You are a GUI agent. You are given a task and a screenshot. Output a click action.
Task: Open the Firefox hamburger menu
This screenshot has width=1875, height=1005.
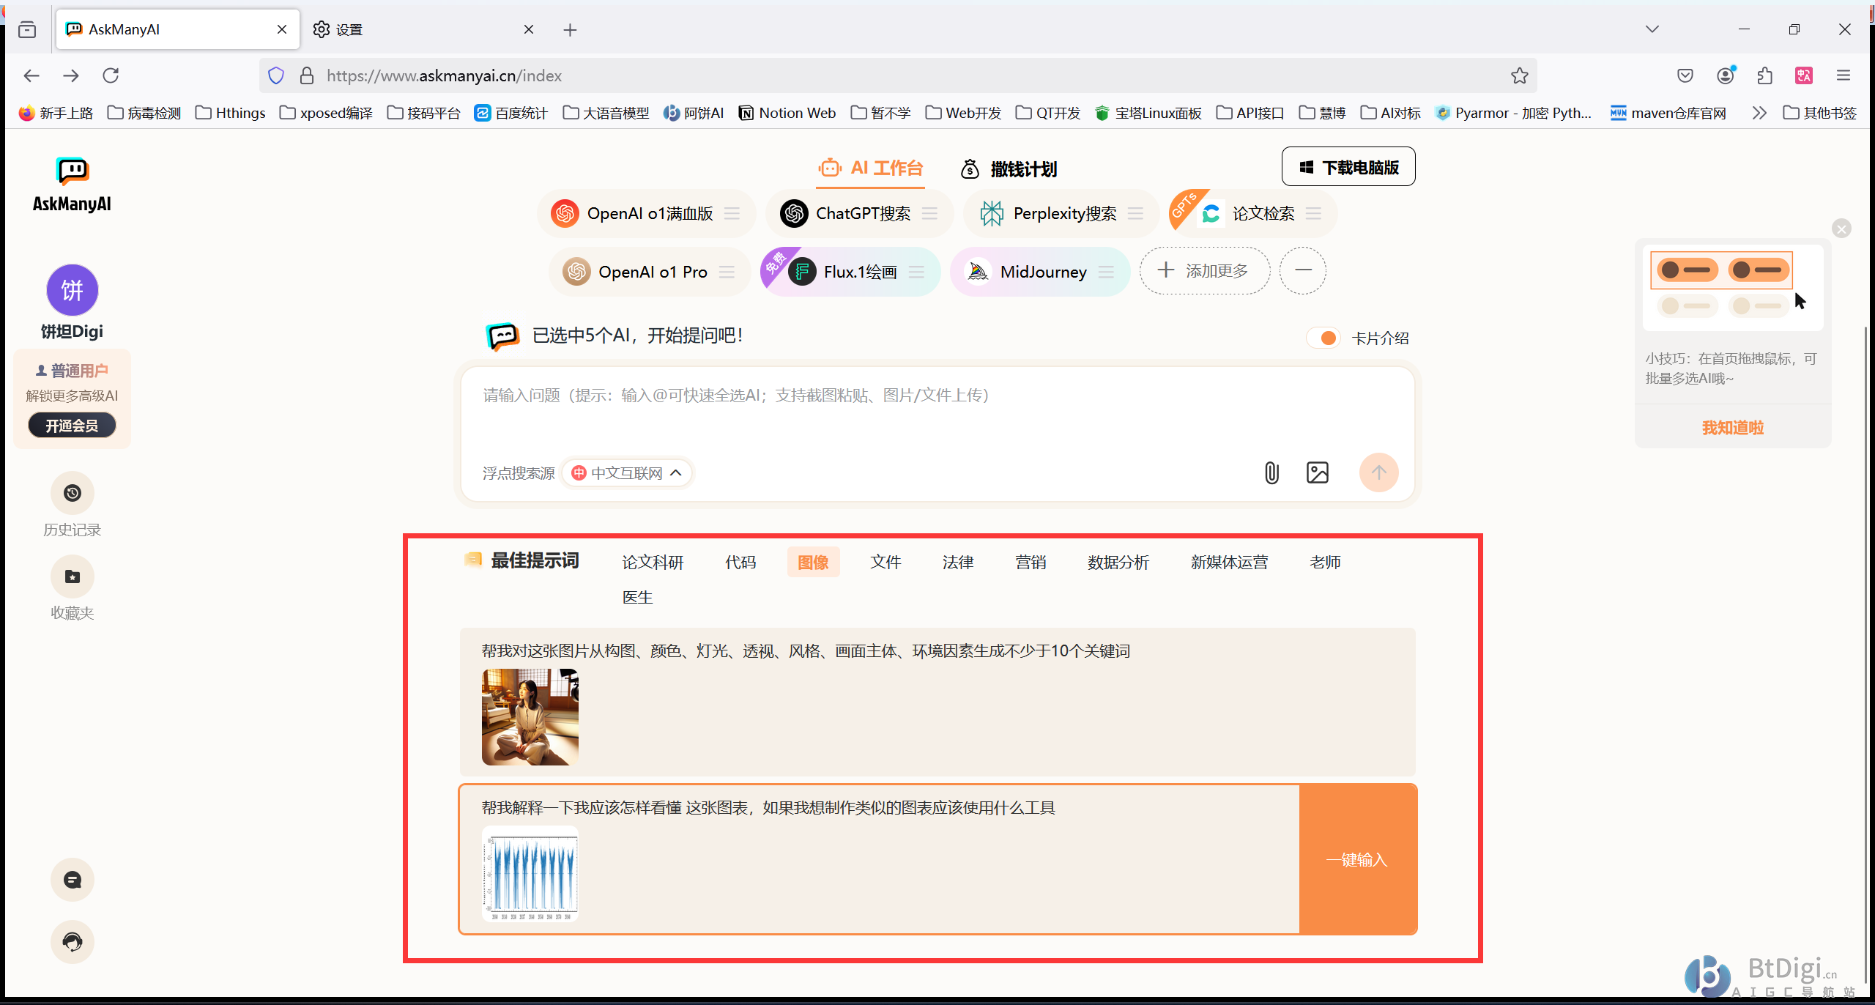click(x=1844, y=75)
